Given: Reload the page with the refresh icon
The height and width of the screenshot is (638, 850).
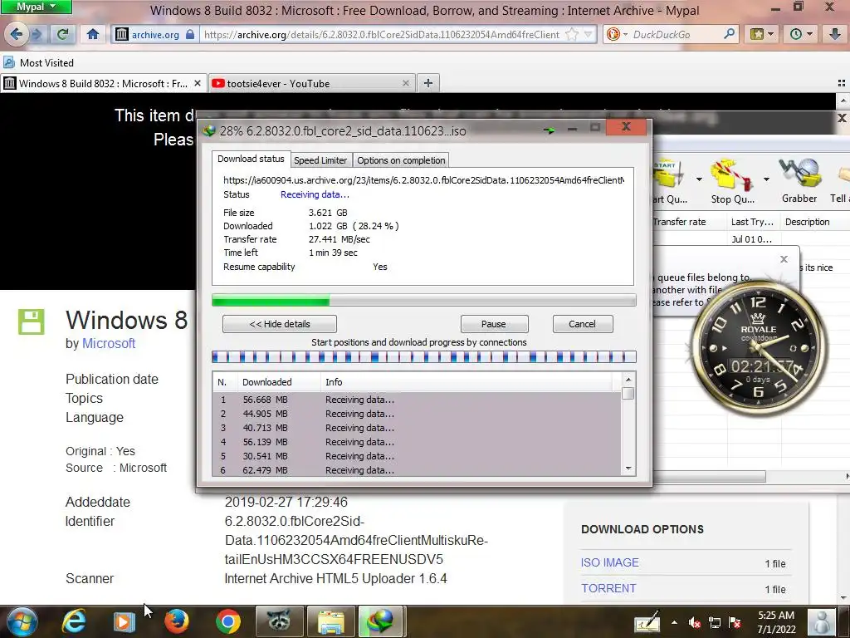Looking at the screenshot, I should 63,35.
